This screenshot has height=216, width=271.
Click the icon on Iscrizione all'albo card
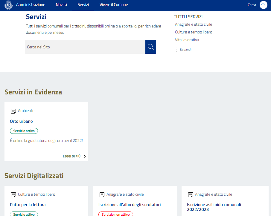(102, 195)
